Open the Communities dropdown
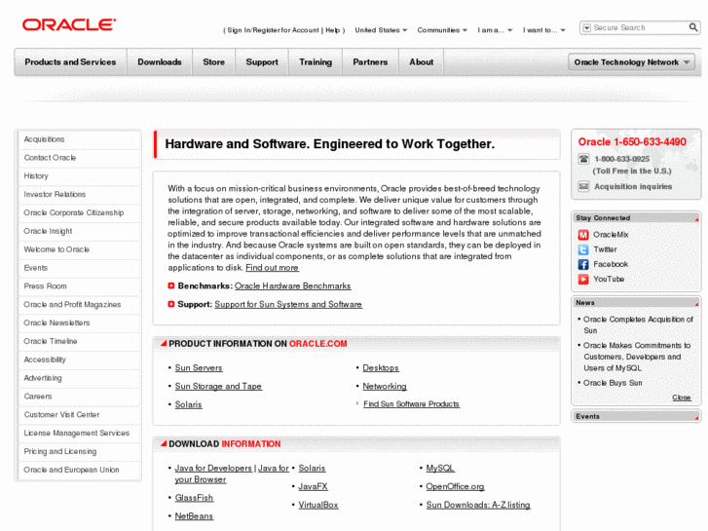Image resolution: width=708 pixels, height=531 pixels. pyautogui.click(x=442, y=30)
